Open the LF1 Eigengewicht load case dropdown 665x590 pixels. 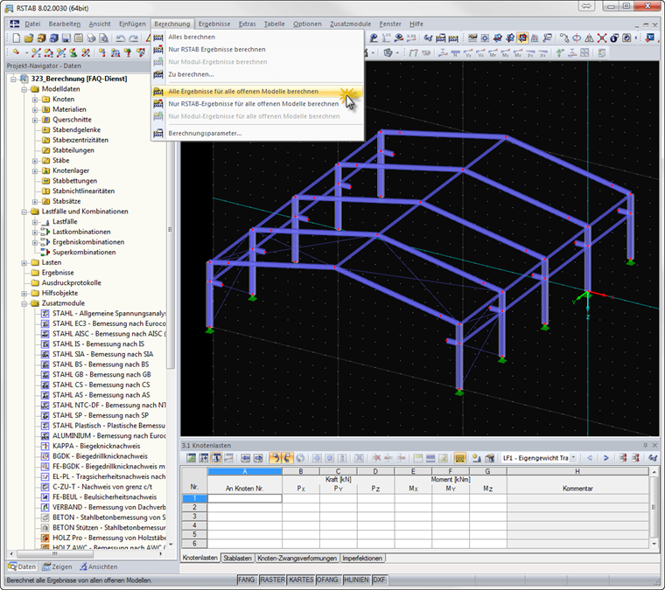[x=573, y=458]
